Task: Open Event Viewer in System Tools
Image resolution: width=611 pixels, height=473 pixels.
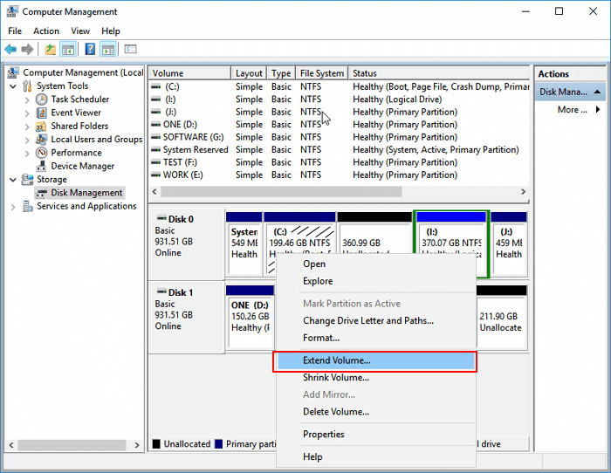Action: (75, 113)
